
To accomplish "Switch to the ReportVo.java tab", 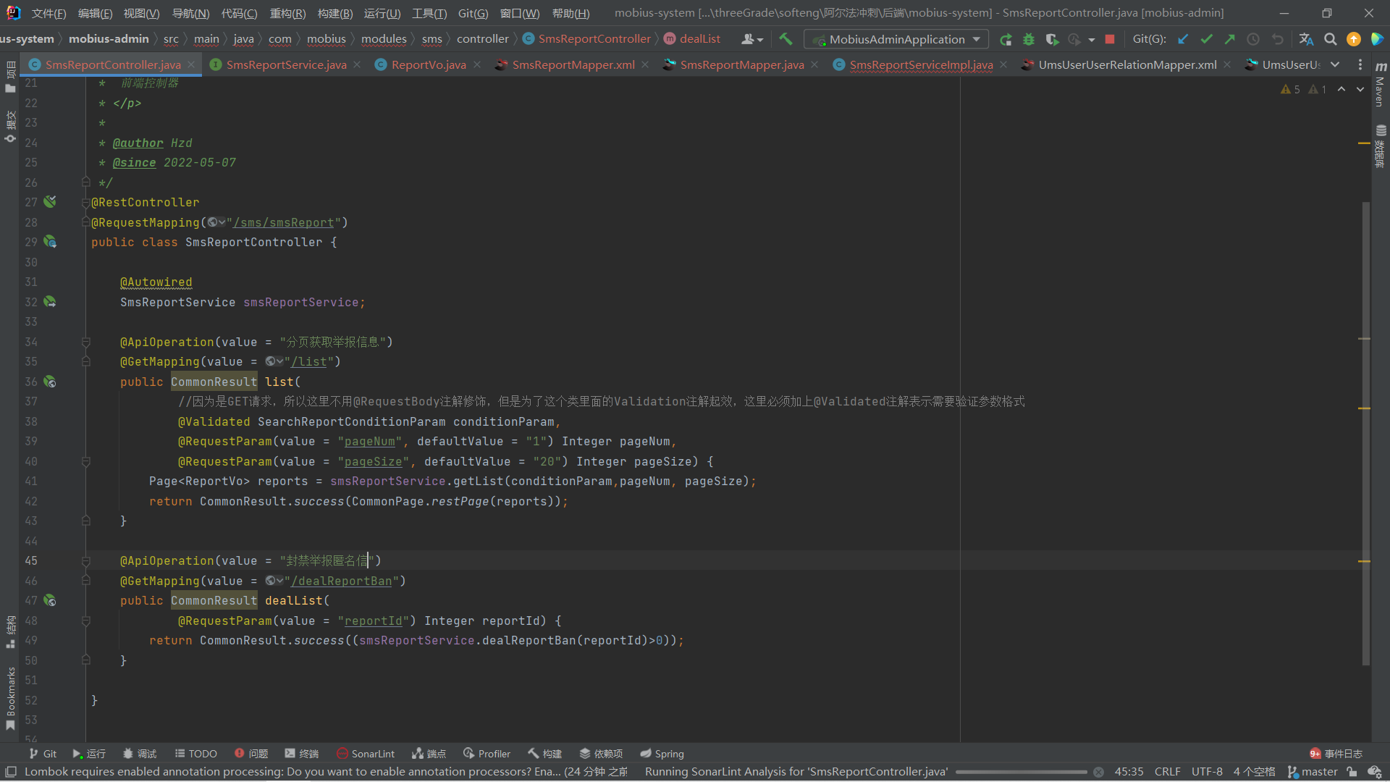I will coord(429,64).
